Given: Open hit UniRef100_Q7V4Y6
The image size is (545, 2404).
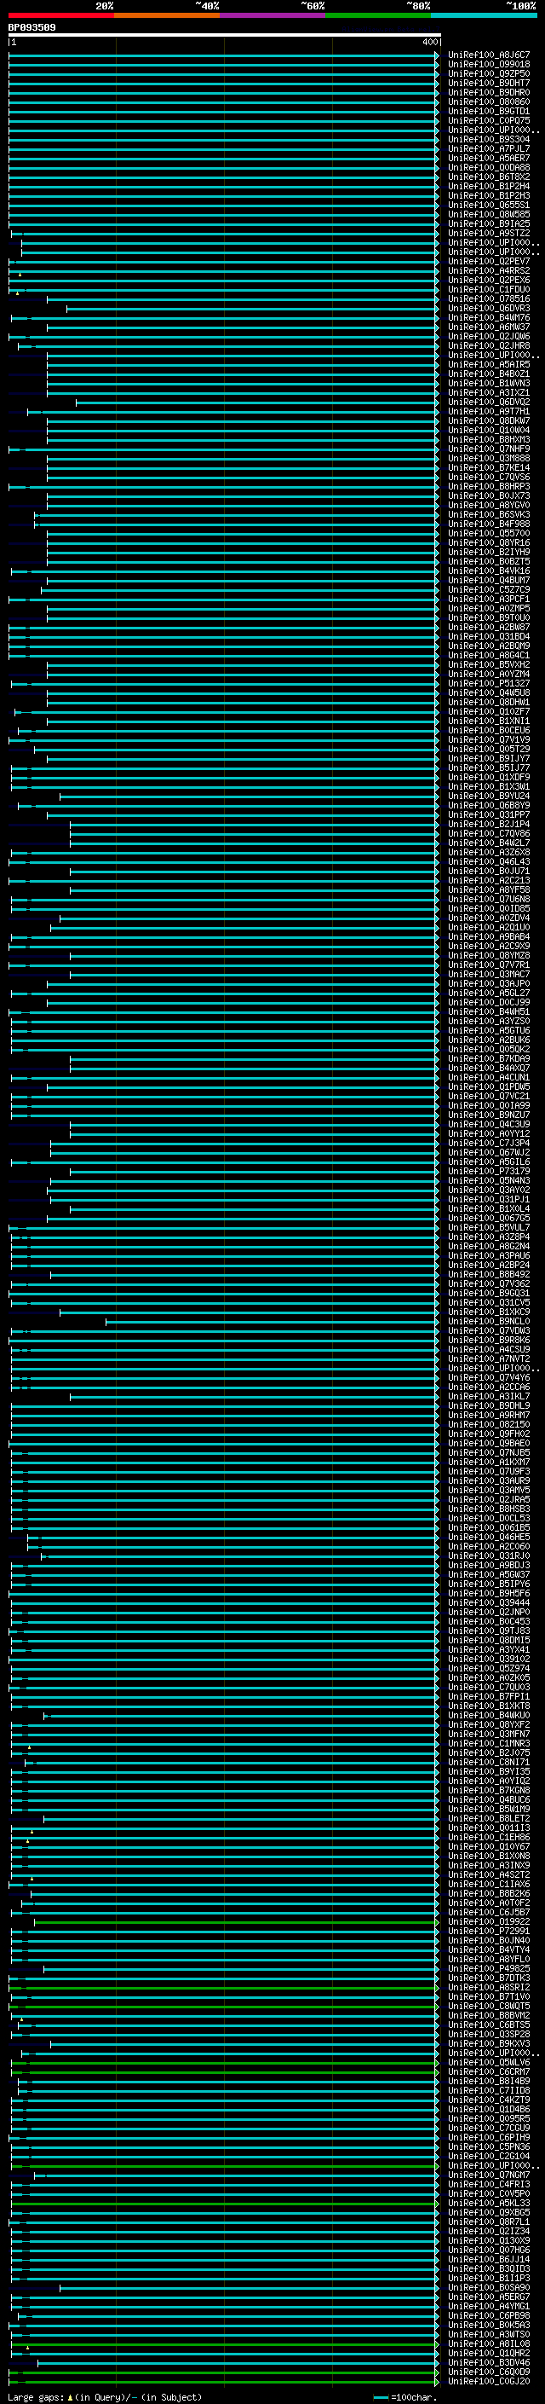Looking at the screenshot, I should coord(489,1377).
